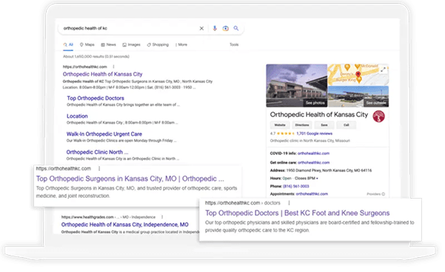445x272 pixels.
Task: View the See photos building thumbnail
Action: (x=297, y=85)
